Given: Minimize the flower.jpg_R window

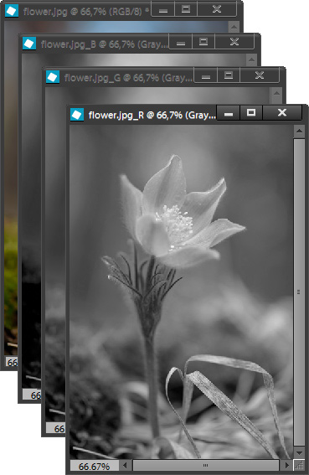Looking at the screenshot, I should click(x=229, y=113).
